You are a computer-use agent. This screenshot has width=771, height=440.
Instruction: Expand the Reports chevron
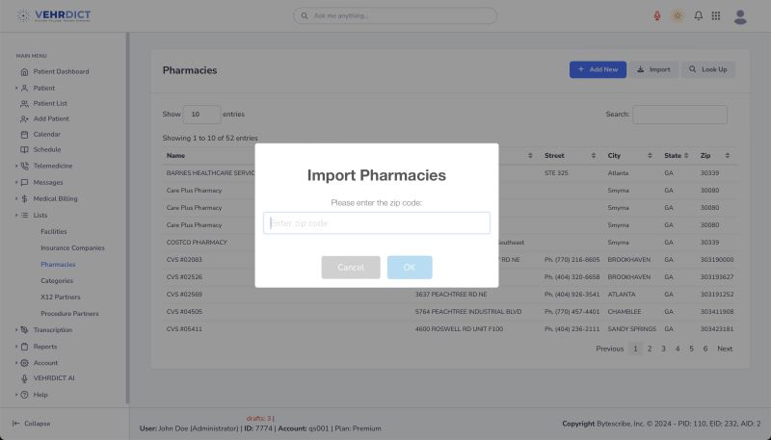pos(16,347)
